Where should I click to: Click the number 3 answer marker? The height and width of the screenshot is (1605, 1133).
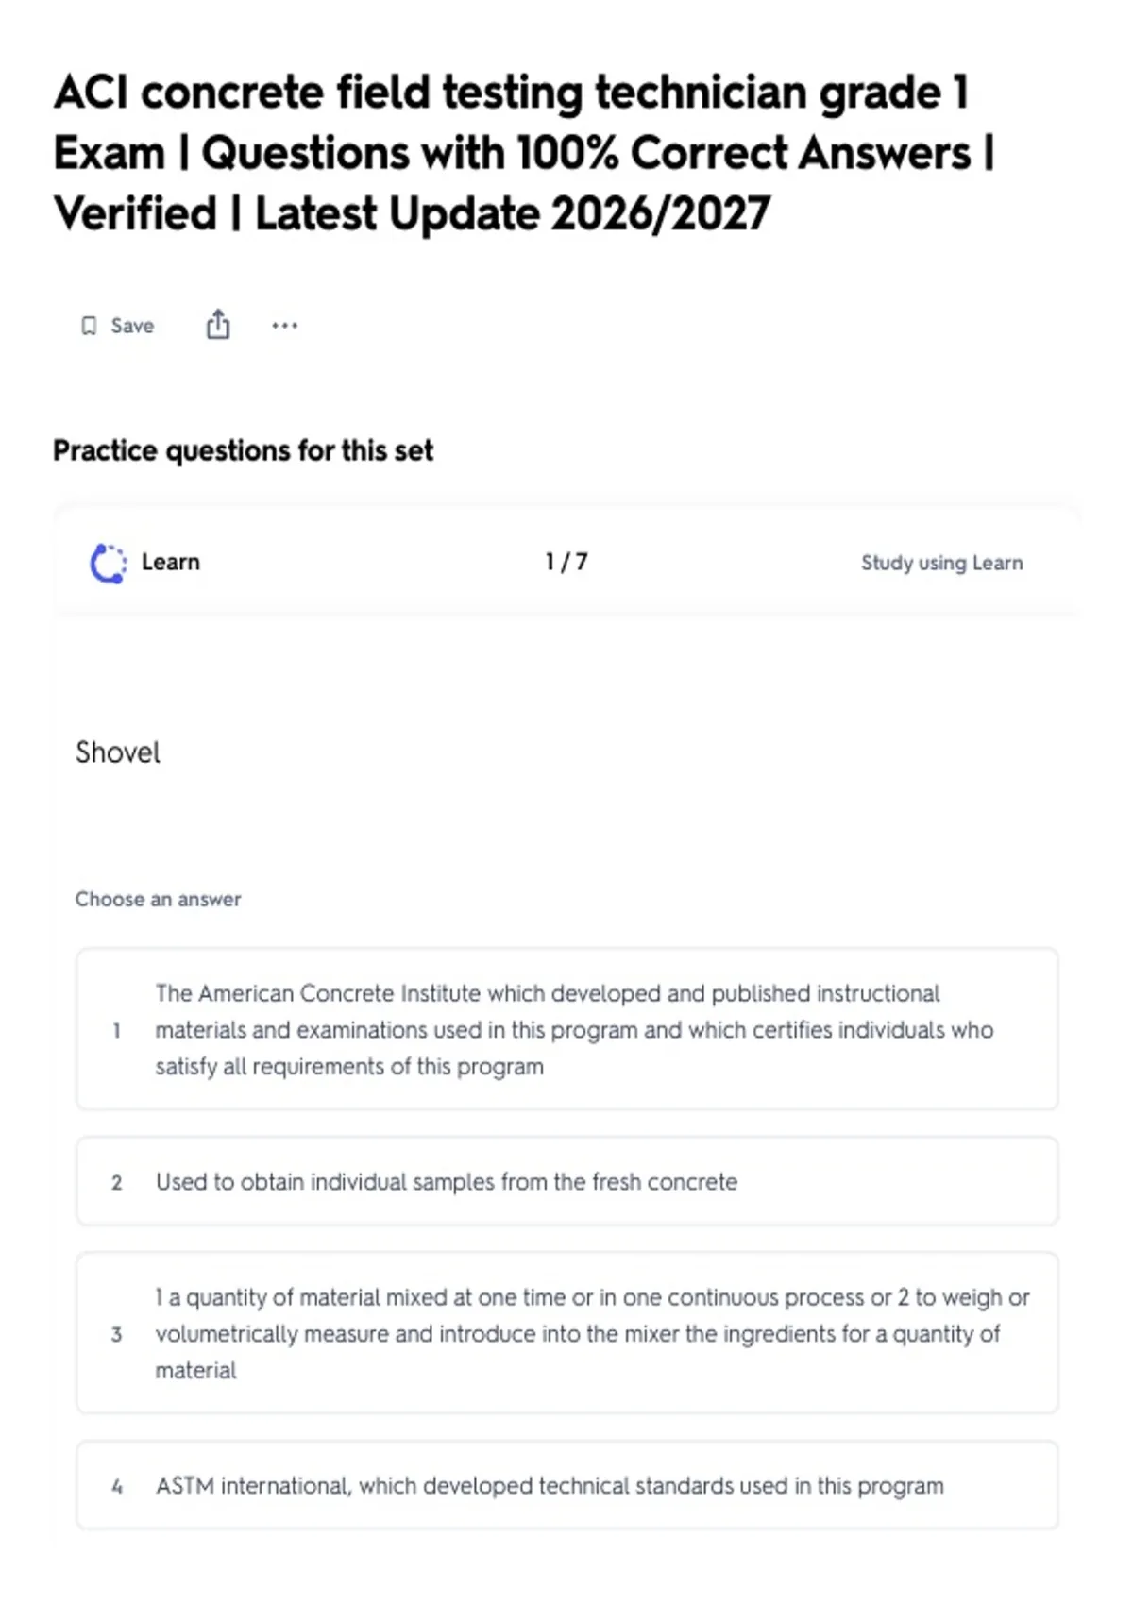pyautogui.click(x=116, y=1334)
